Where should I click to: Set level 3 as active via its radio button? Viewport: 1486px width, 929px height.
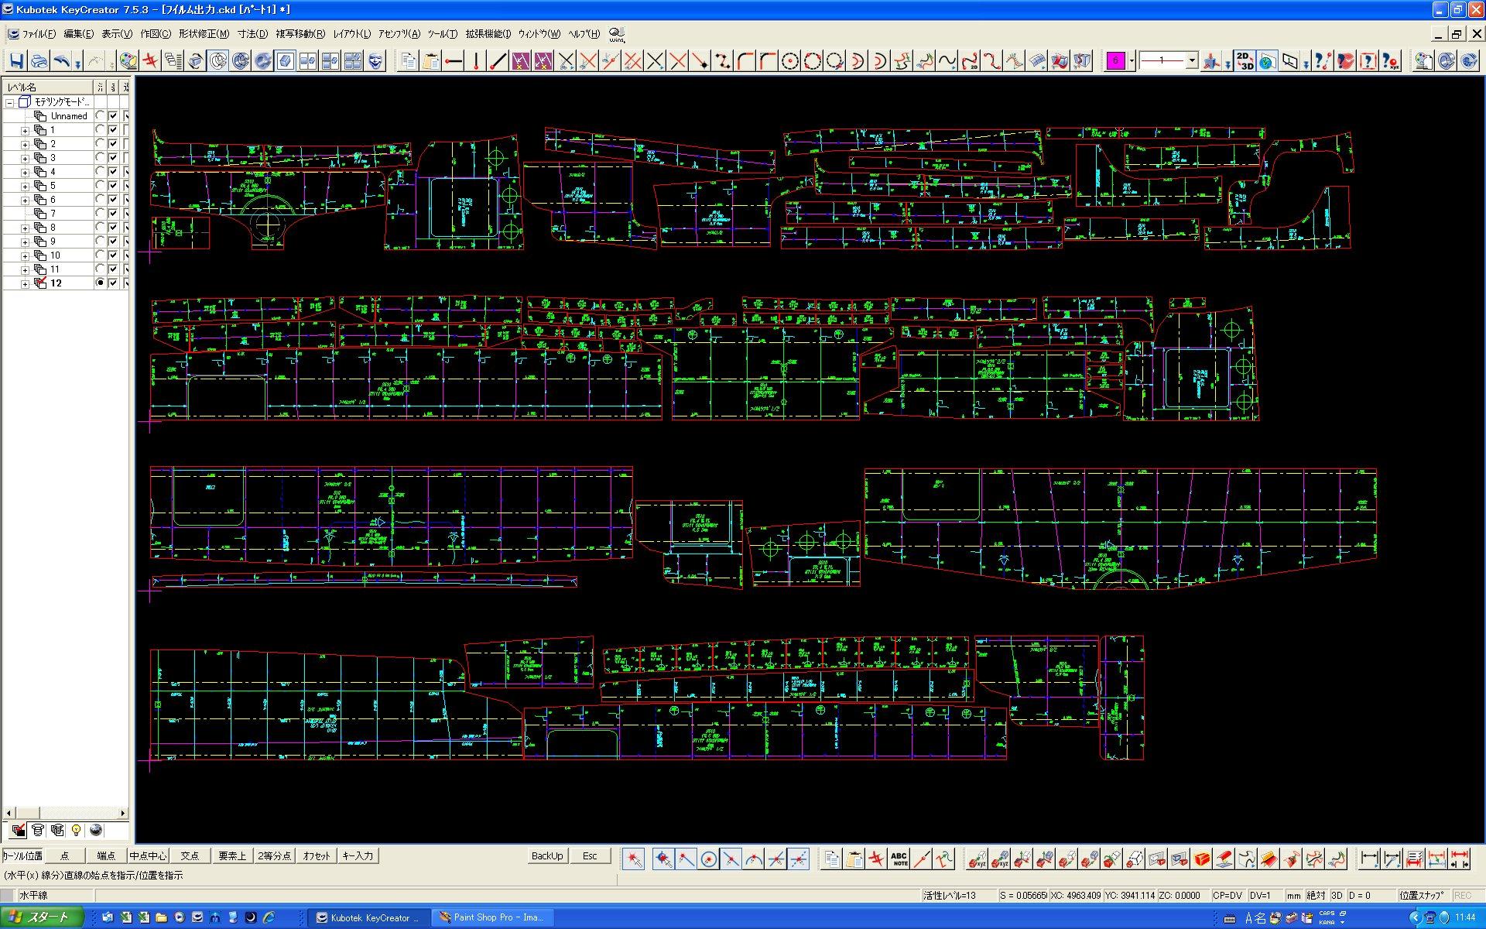click(100, 158)
